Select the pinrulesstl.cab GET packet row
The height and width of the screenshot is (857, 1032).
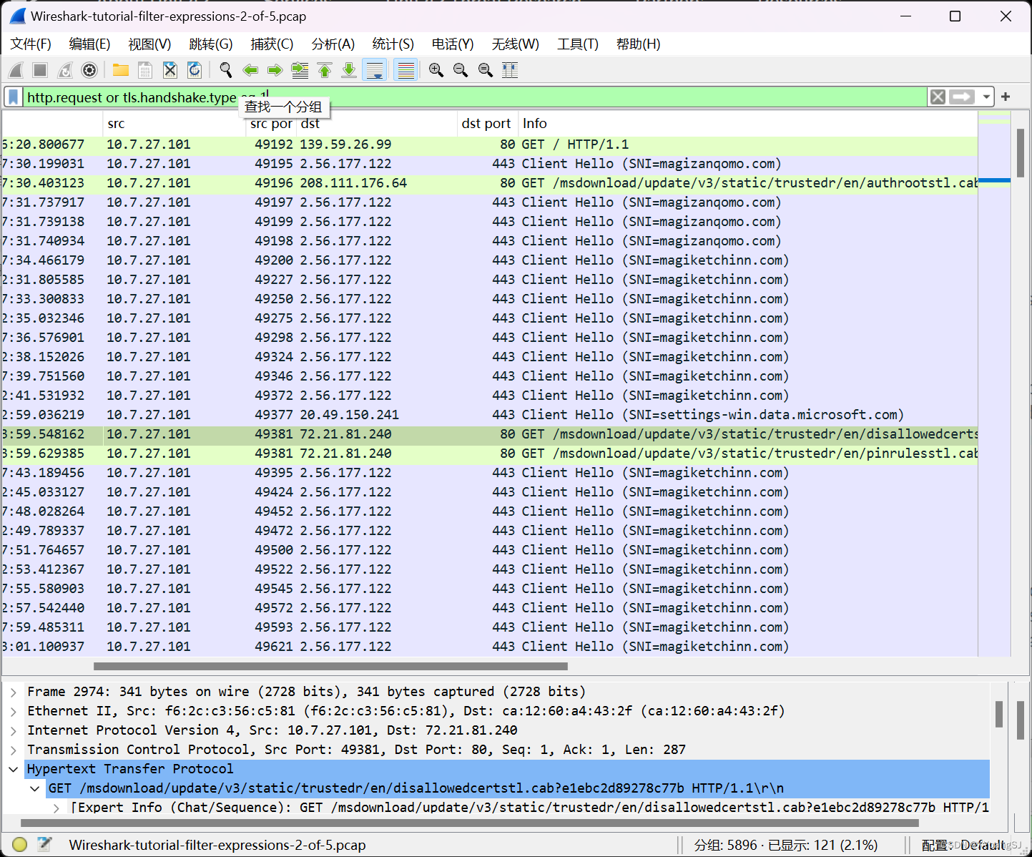(x=490, y=454)
